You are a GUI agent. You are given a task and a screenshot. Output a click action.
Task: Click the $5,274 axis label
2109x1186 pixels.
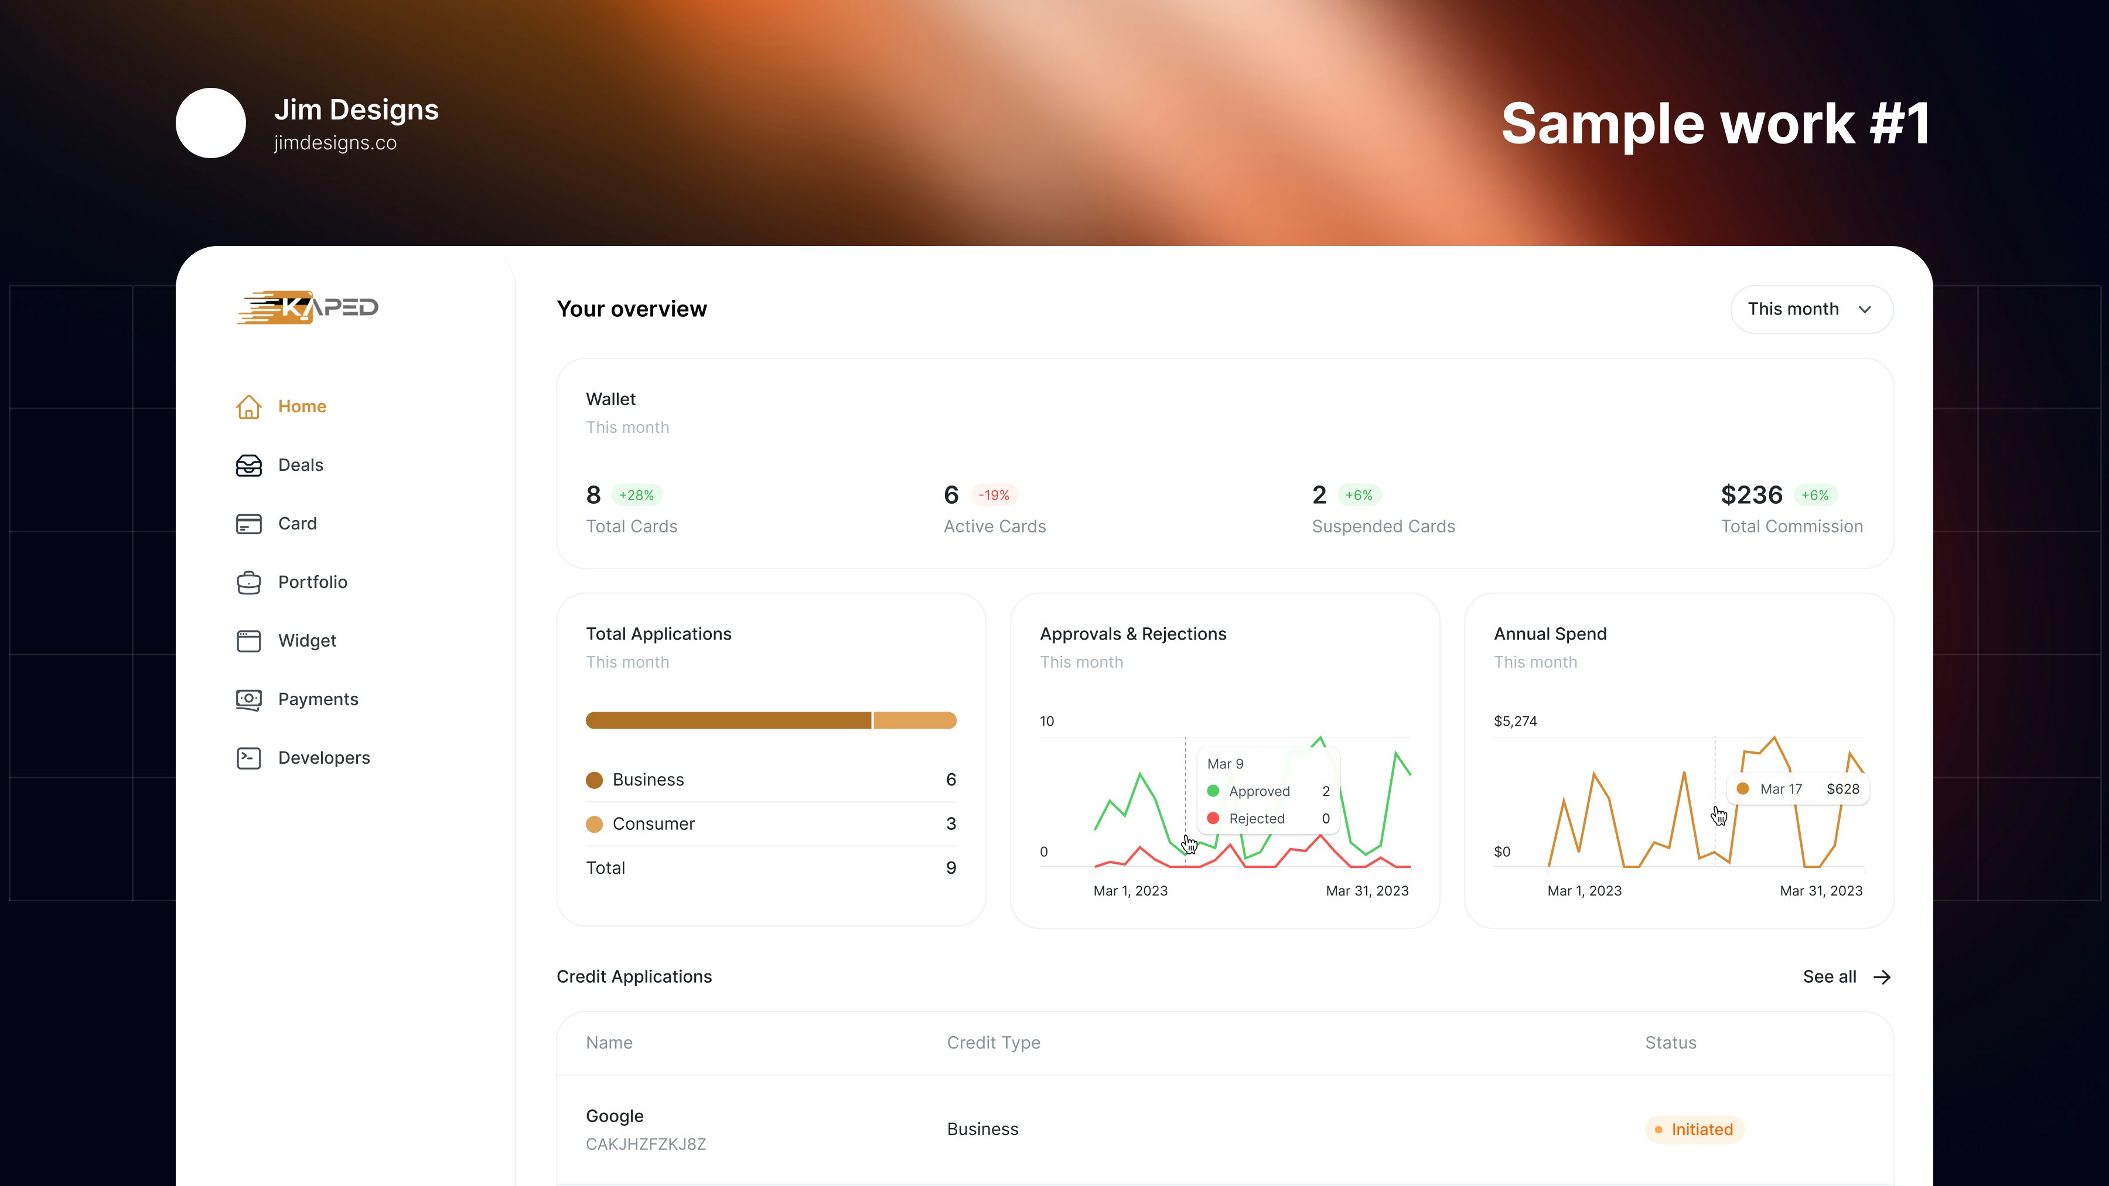pyautogui.click(x=1516, y=721)
